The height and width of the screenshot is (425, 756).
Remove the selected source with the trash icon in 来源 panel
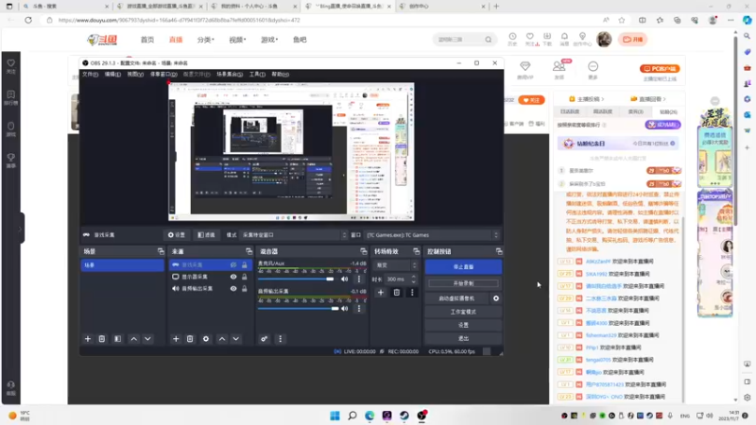click(x=190, y=339)
